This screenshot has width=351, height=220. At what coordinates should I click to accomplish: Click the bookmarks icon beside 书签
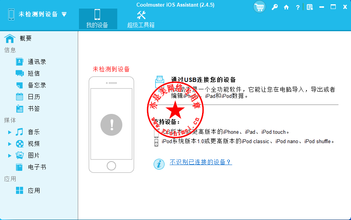click(x=20, y=108)
